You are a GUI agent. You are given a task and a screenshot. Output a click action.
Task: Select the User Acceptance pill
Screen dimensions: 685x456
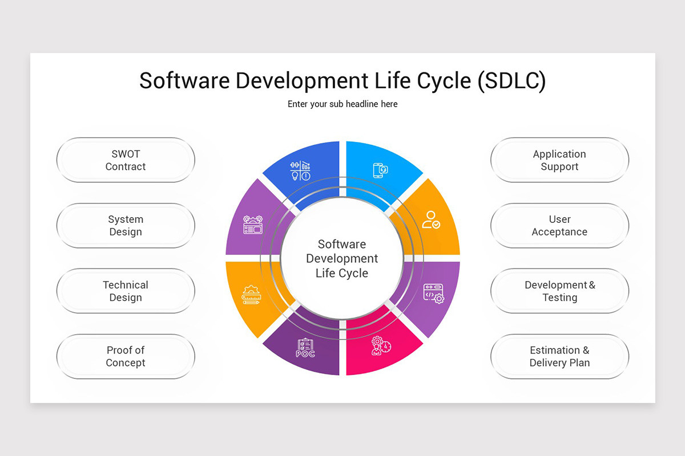tap(559, 226)
